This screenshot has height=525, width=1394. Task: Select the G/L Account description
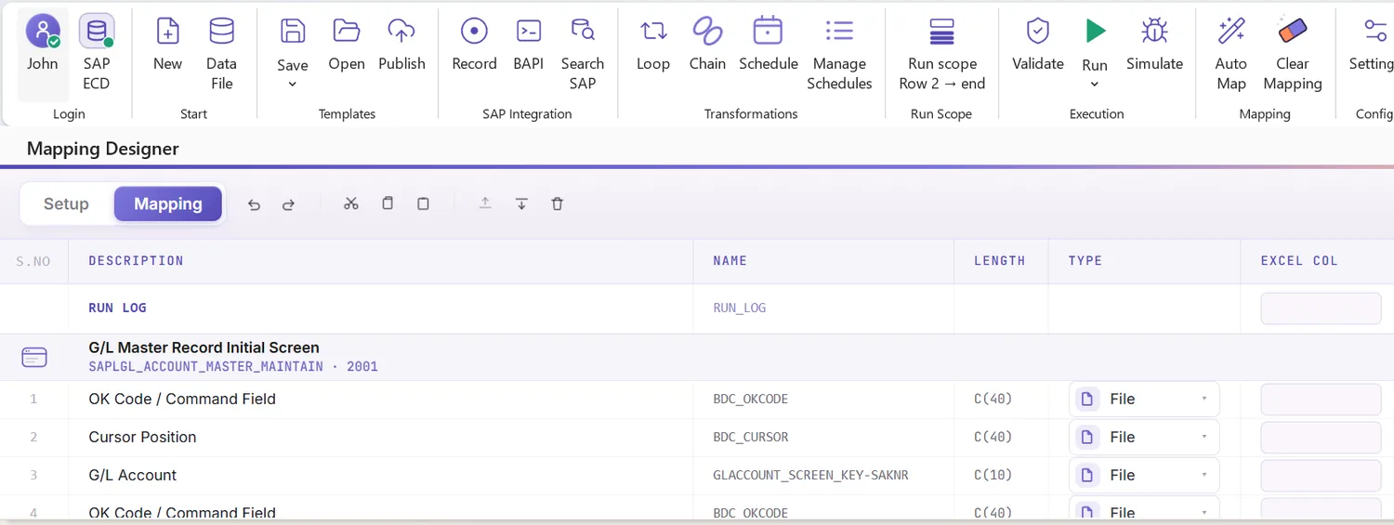point(132,475)
